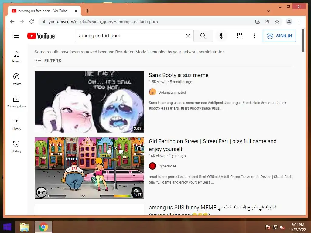311x233 pixels.
Task: Click the browser back arrow
Action: [x=12, y=22]
